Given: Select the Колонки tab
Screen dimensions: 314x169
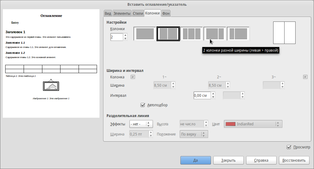Looking at the screenshot, I should point(152,13).
